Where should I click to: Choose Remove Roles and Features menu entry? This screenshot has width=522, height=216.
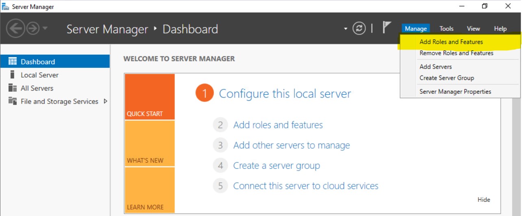[x=456, y=53]
